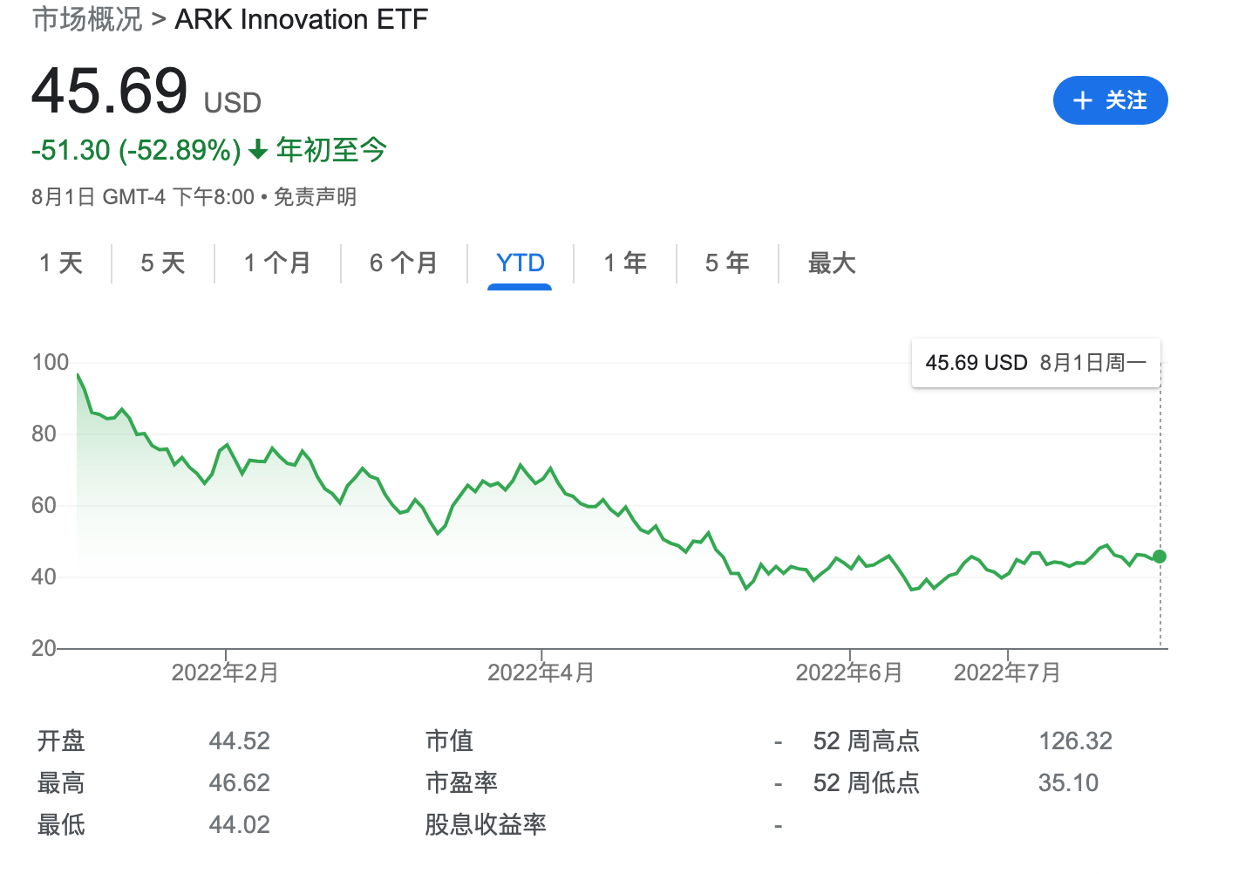Click the 45.69 USD chart tooltip
The width and height of the screenshot is (1252, 874).
tap(1036, 363)
